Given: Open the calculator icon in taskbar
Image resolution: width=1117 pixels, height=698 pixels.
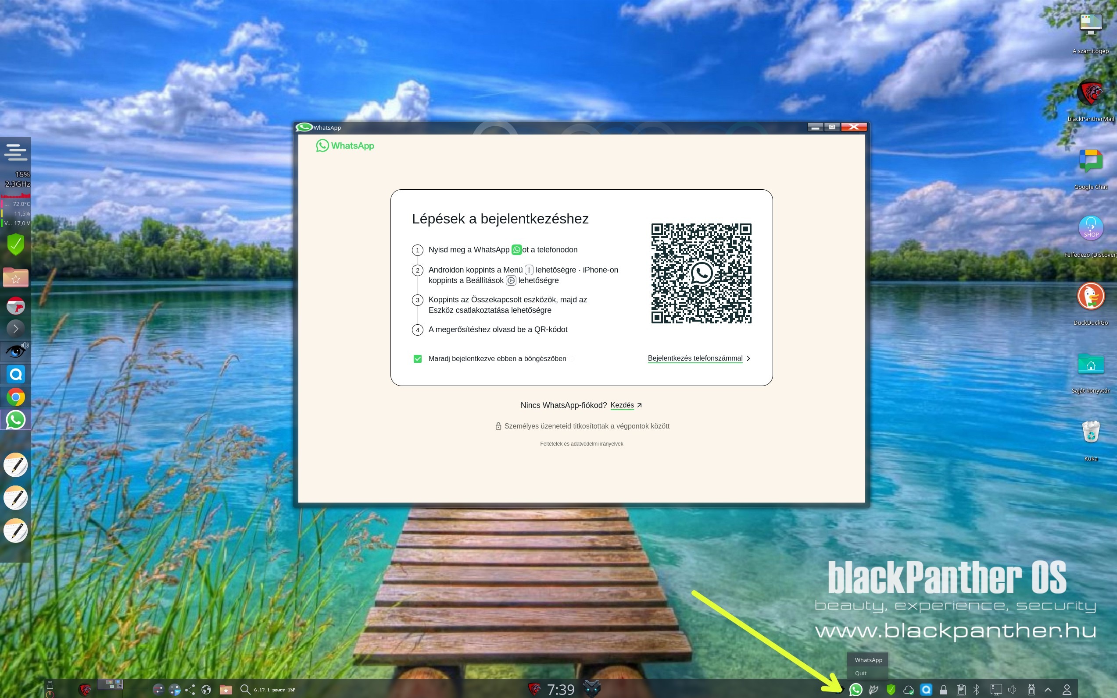Looking at the screenshot, I should pos(175,690).
